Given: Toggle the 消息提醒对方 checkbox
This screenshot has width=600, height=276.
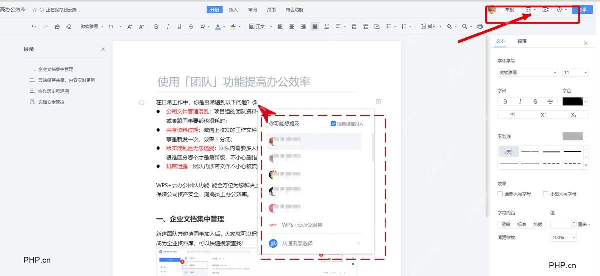Looking at the screenshot, I should tap(333, 124).
